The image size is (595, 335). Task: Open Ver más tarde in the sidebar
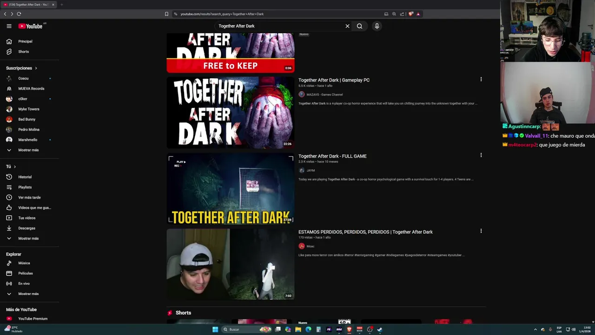click(29, 197)
